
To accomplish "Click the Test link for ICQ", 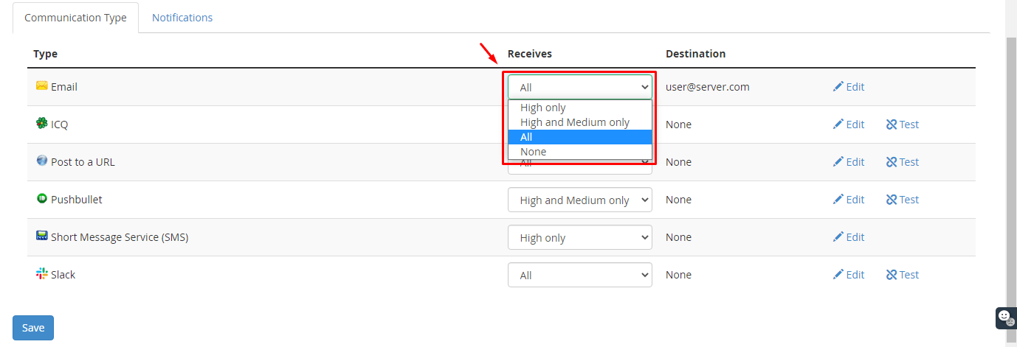I will click(903, 125).
